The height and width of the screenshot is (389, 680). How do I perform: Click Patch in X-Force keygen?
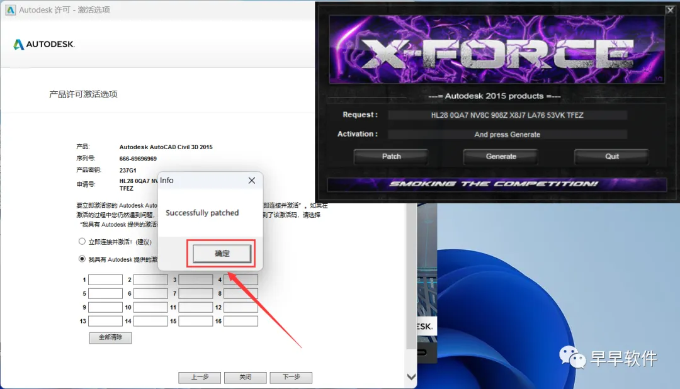pyautogui.click(x=391, y=157)
